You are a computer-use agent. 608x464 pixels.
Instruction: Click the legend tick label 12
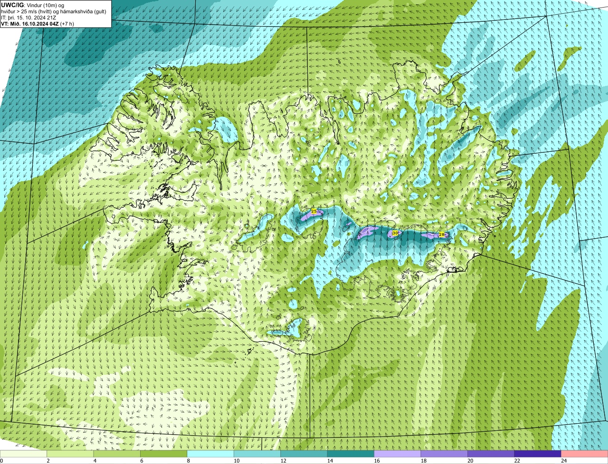pos(283,460)
